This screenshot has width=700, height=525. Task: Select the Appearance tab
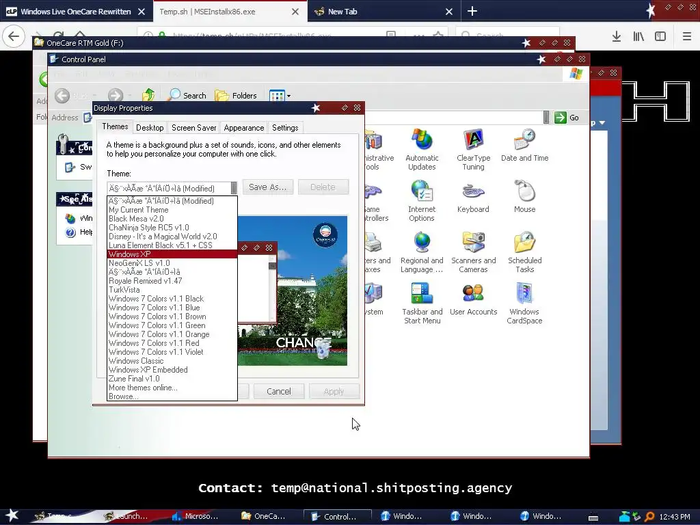tap(244, 128)
